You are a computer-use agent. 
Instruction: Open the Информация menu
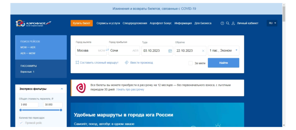click(x=183, y=23)
